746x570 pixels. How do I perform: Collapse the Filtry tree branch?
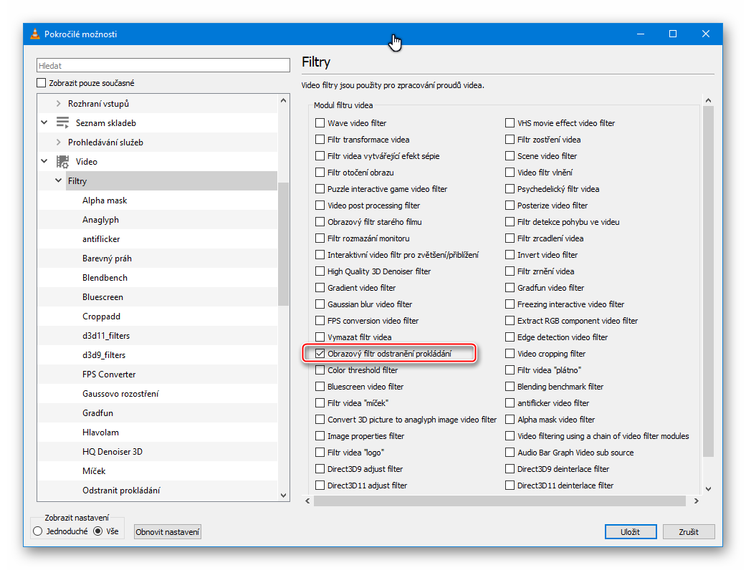click(x=58, y=181)
